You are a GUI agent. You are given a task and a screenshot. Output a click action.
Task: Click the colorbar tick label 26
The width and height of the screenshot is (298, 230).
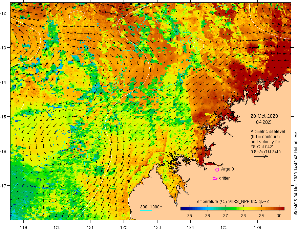pyautogui.click(x=208, y=215)
